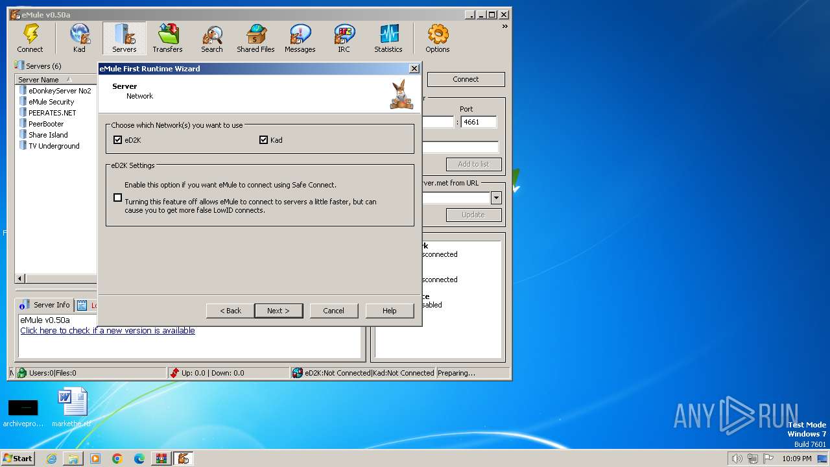Open the Transfers toolbar icon
Viewport: 830px width, 467px height.
click(167, 39)
